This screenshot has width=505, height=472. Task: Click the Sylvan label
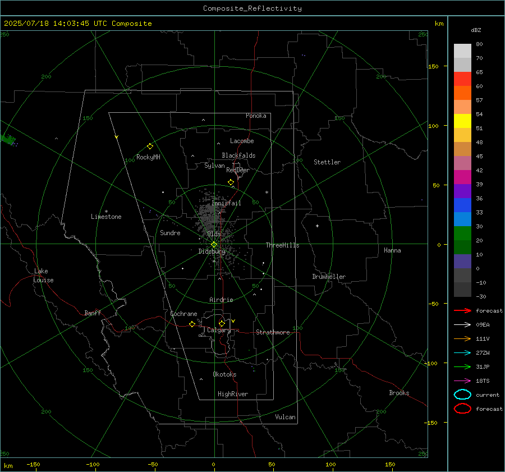[214, 166]
